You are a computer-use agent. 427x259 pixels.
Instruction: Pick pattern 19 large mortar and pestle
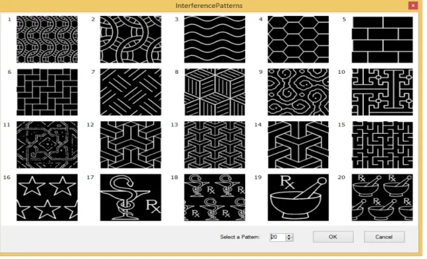point(299,198)
